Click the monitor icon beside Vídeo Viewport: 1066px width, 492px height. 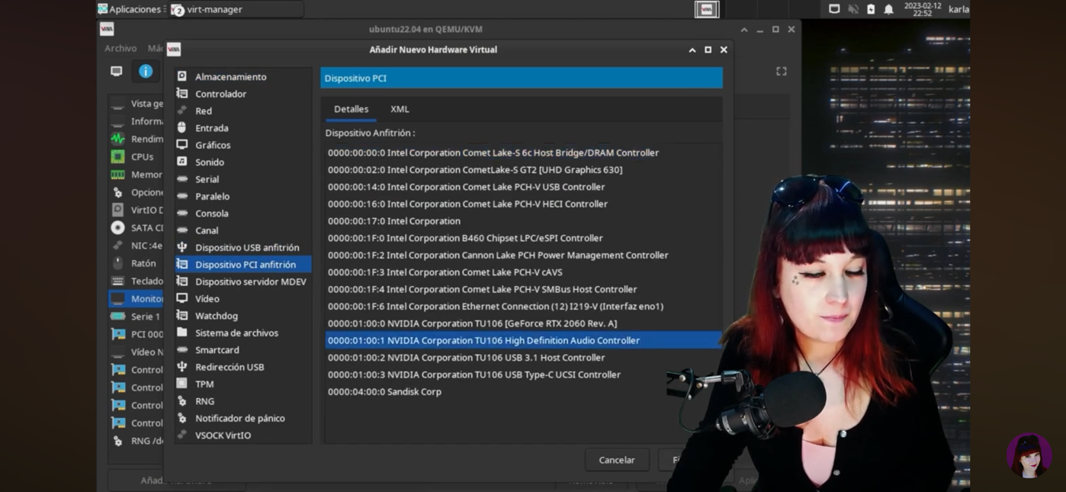coord(182,298)
